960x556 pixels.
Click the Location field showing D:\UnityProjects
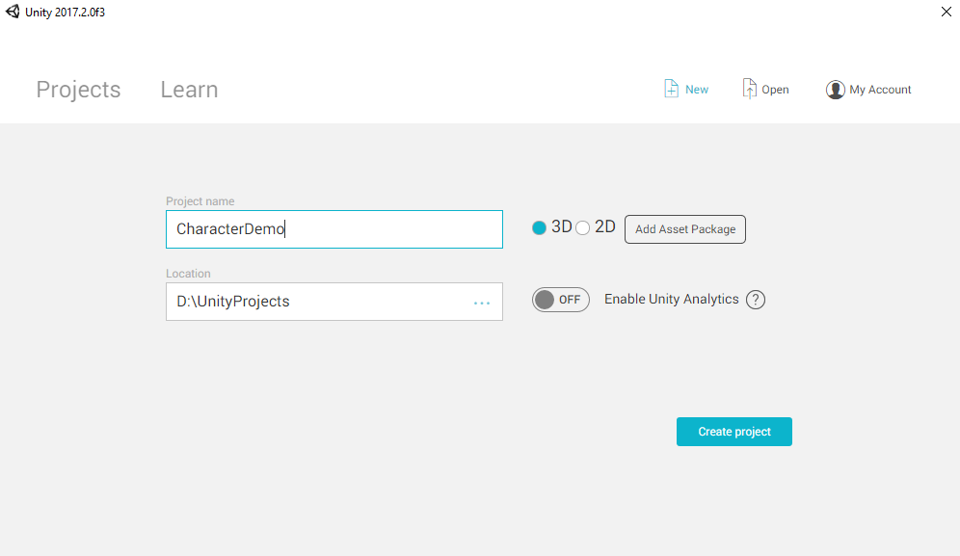click(x=318, y=302)
